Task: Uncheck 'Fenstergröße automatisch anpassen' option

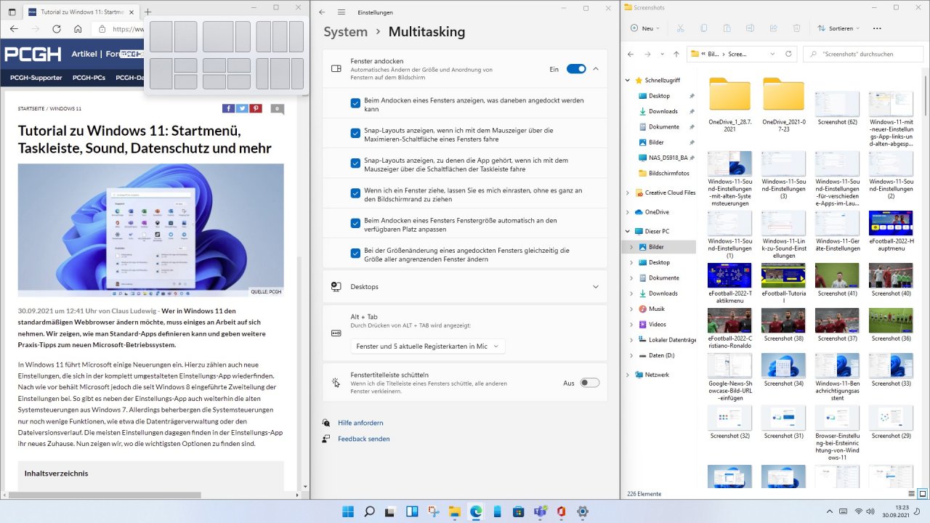Action: tap(355, 223)
